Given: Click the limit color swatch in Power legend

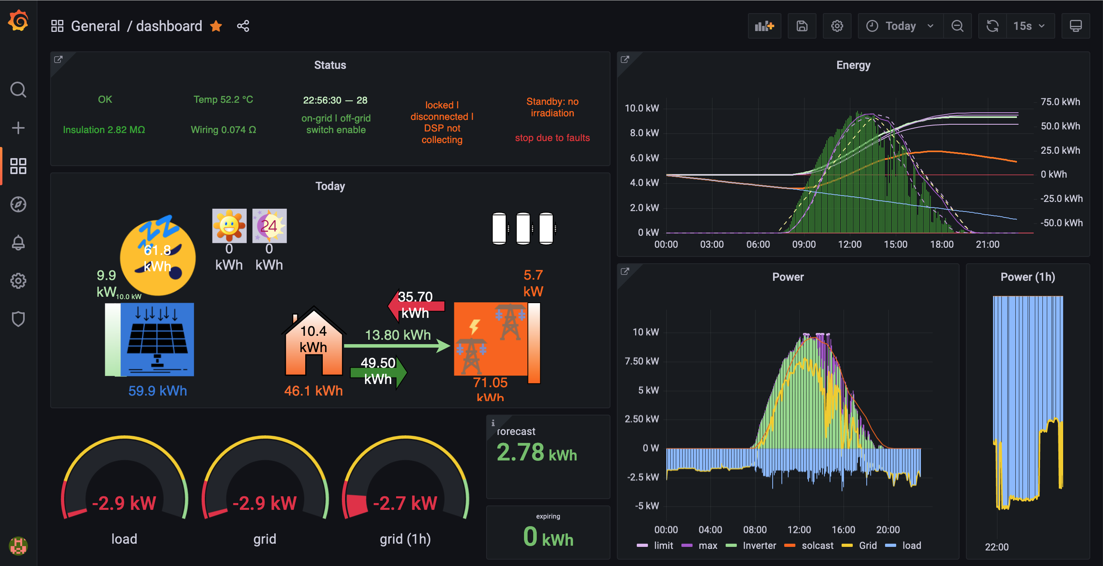Looking at the screenshot, I should coord(642,545).
